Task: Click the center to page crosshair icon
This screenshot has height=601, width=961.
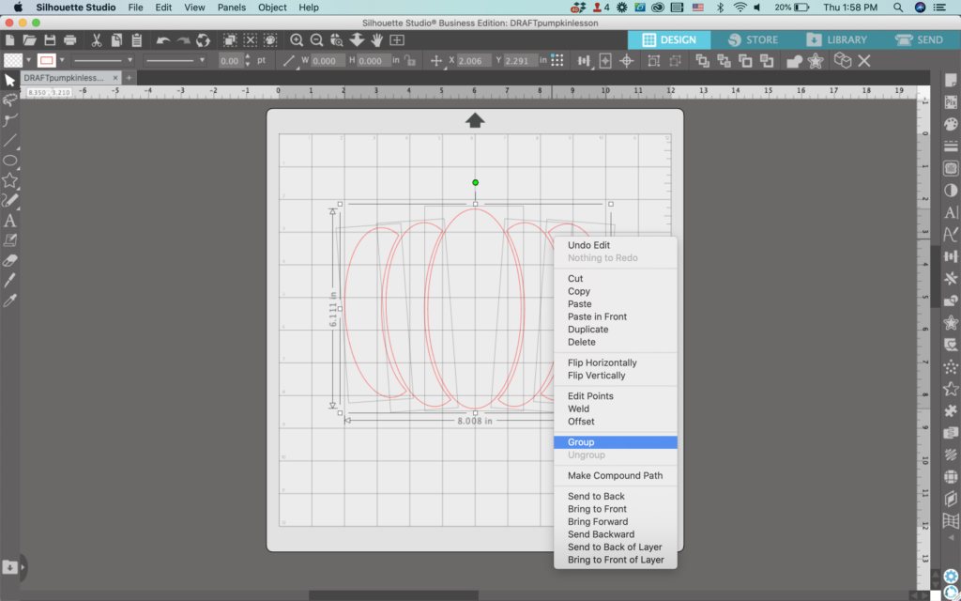Action: point(626,61)
